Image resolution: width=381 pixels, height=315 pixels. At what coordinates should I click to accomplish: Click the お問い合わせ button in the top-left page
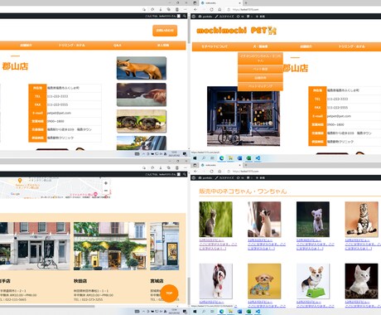tap(165, 31)
